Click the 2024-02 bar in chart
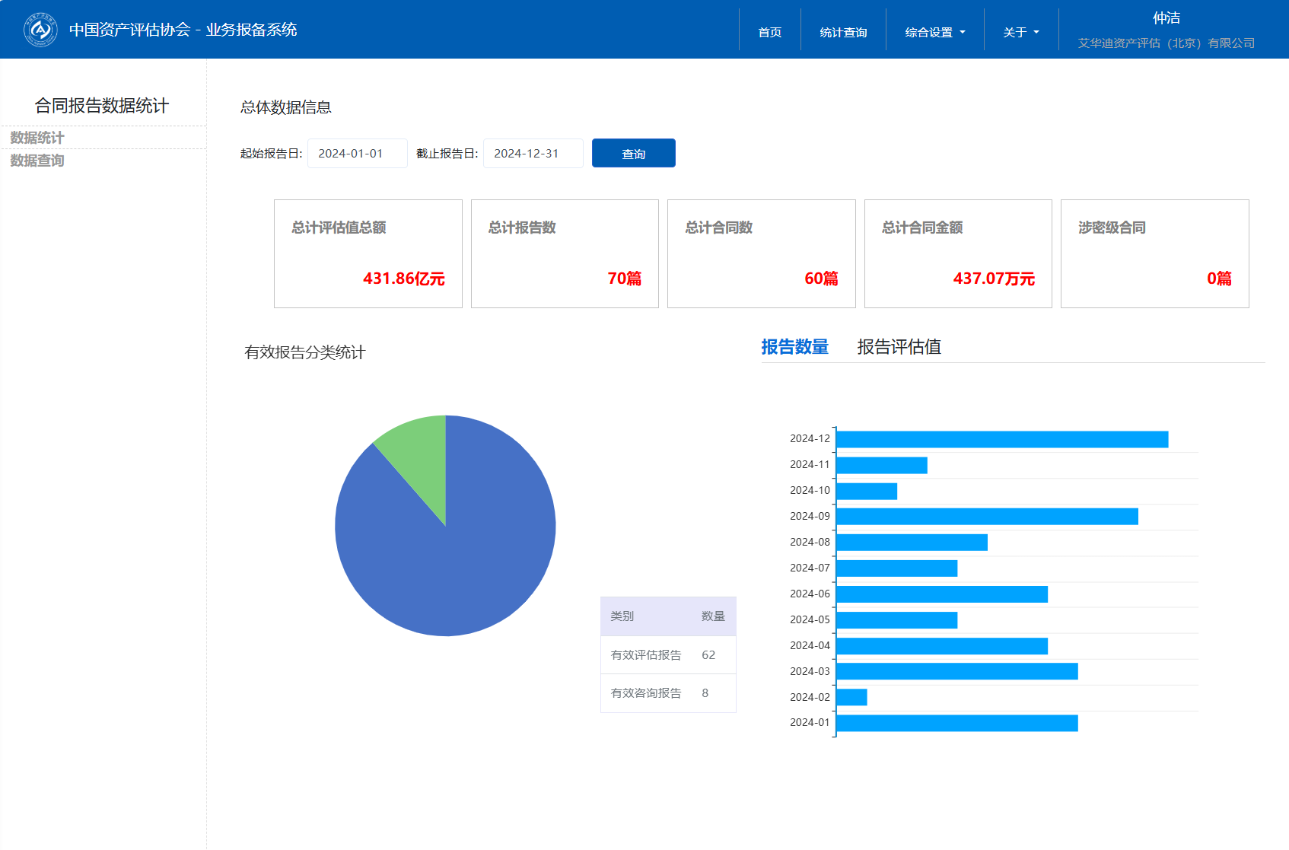This screenshot has height=850, width=1289. (x=851, y=697)
